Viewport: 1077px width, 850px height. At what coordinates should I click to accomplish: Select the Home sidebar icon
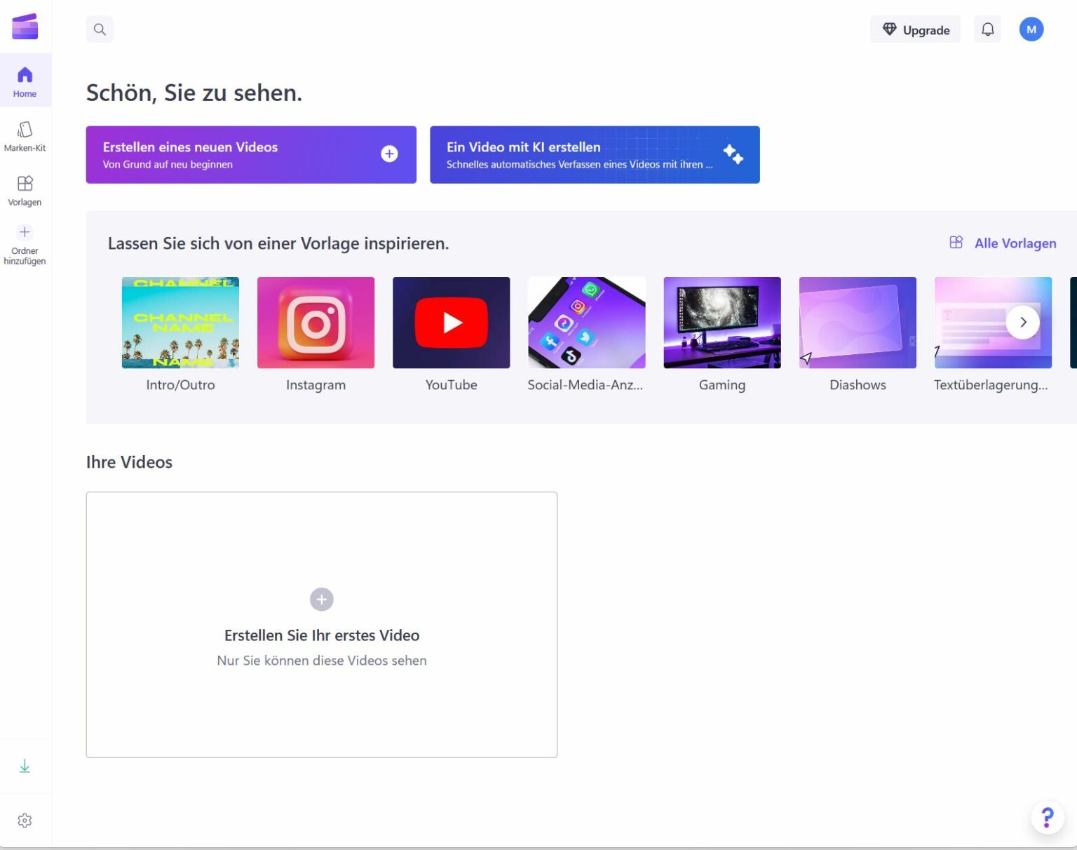click(x=25, y=79)
